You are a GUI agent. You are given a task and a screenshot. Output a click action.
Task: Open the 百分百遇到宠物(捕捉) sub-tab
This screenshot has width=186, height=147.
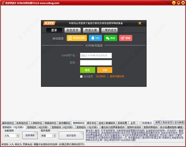tap(172, 127)
